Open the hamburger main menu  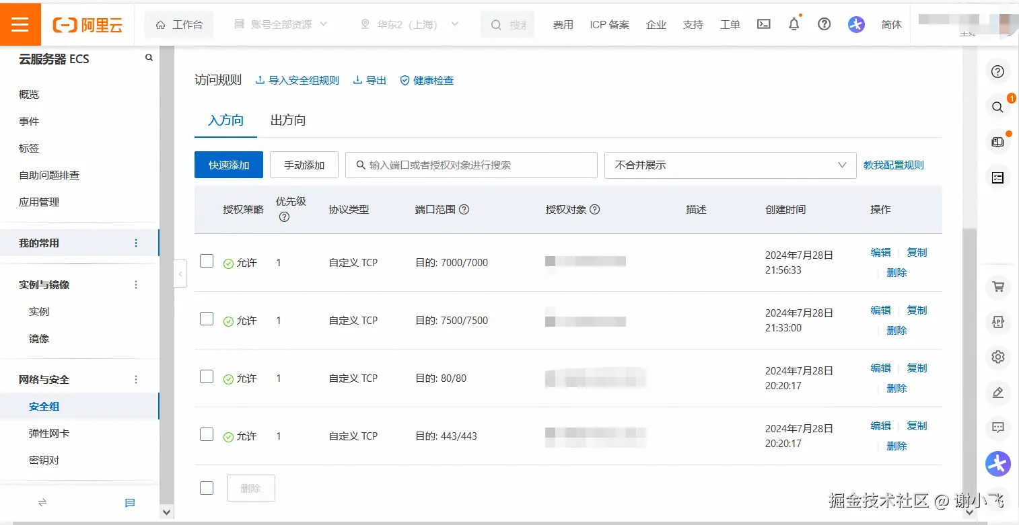(20, 24)
